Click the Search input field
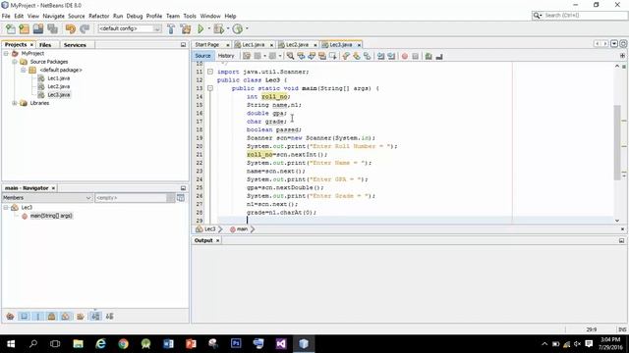629x353 pixels. [x=585, y=16]
